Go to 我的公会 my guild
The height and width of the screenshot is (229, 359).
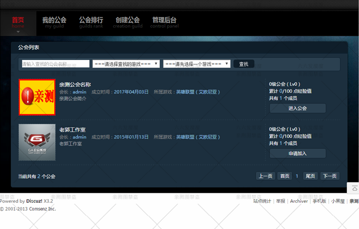point(54,23)
